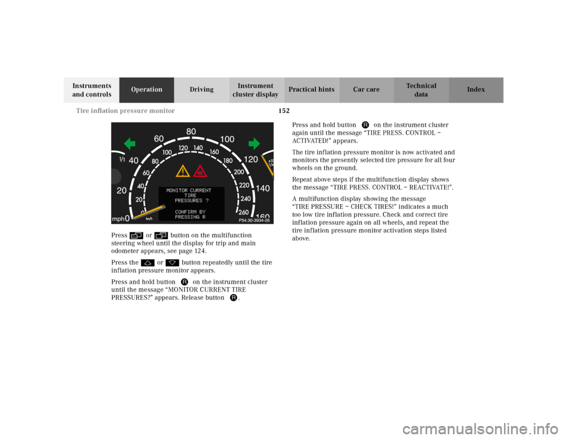The width and height of the screenshot is (568, 439).
Task: Click the down-arrow button icon in text
Action: 172,263
